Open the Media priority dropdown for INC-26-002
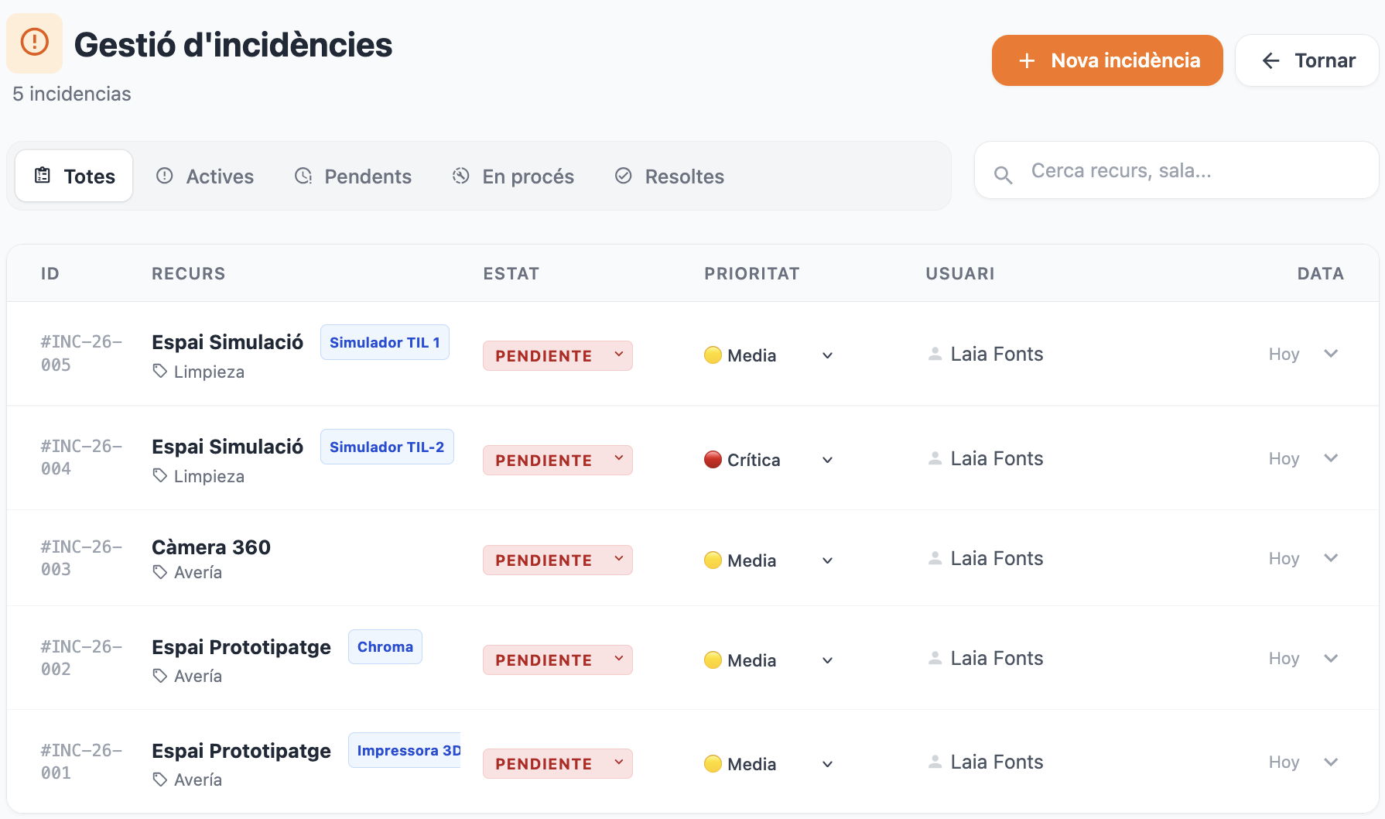The height and width of the screenshot is (819, 1385). pos(770,660)
